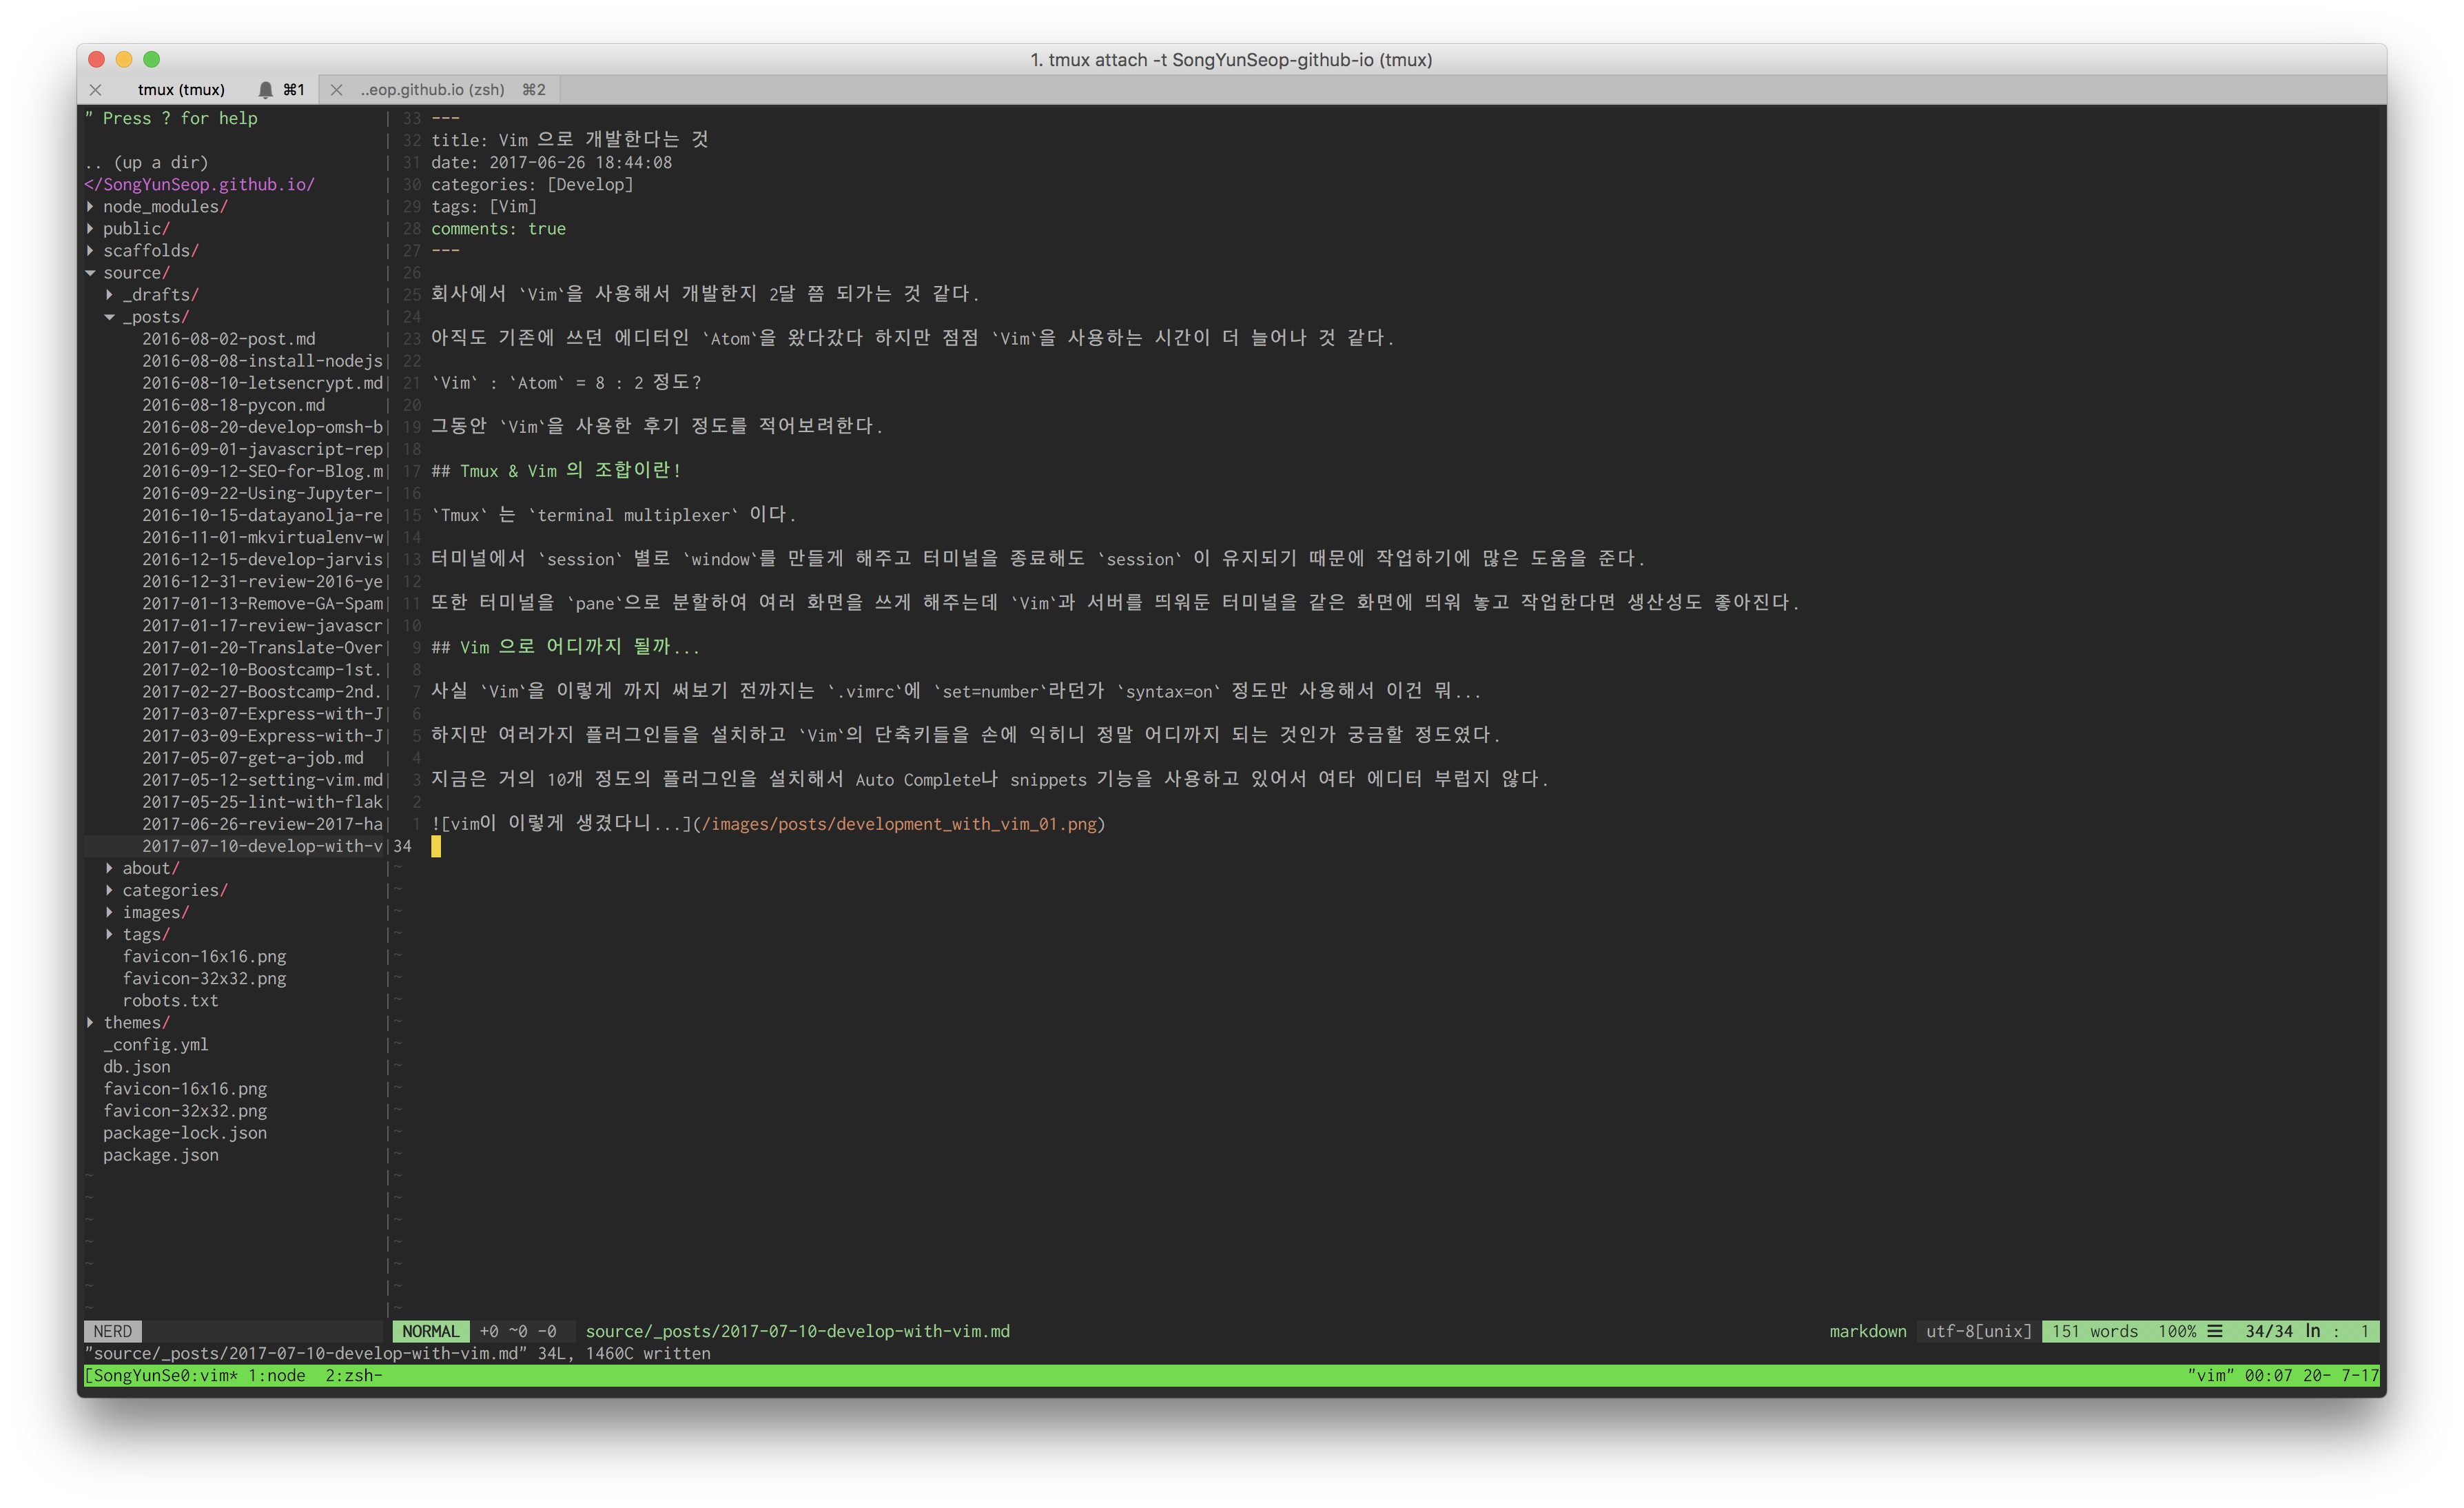Click the 'title: Vim' front matter line
Screen dimensions: 2464x1508
click(x=570, y=140)
